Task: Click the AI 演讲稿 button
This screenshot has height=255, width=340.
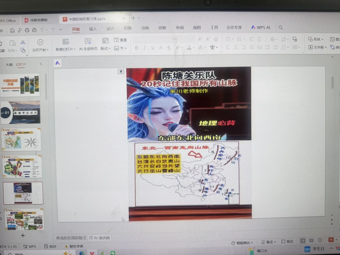Action: pyautogui.click(x=99, y=238)
